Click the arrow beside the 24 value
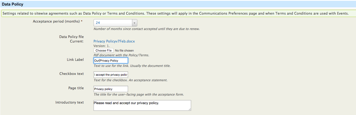356x115 pixels. pyautogui.click(x=134, y=23)
